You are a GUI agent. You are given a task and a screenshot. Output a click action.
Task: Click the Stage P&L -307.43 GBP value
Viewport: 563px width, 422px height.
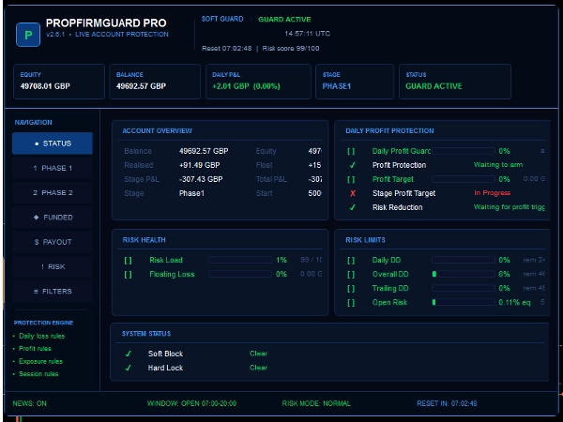point(201,179)
